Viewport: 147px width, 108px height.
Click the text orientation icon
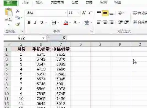point(121,13)
